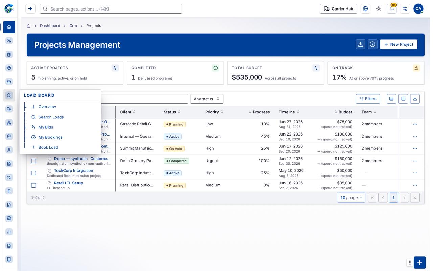Open the bar chart icon in the sidebar

pyautogui.click(x=9, y=232)
